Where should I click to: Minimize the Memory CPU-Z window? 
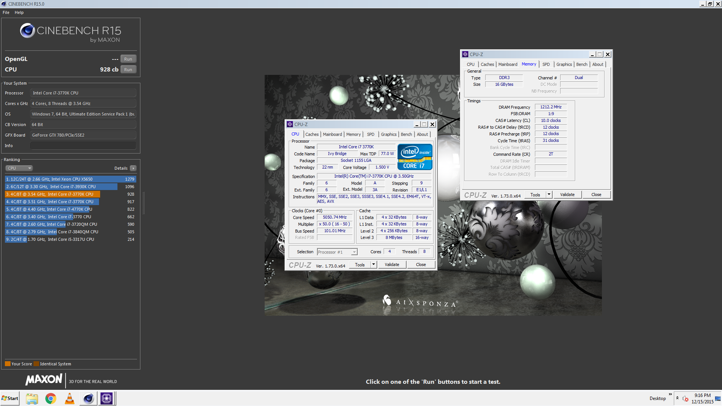point(592,55)
